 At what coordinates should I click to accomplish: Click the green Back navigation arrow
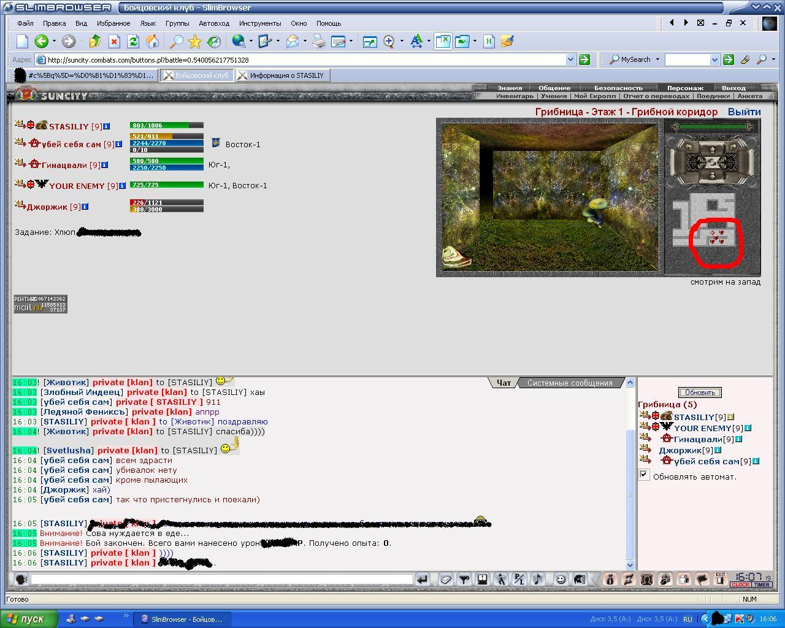click(41, 41)
